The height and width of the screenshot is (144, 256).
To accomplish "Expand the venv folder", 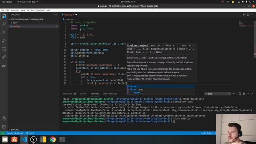I will pos(15,23).
